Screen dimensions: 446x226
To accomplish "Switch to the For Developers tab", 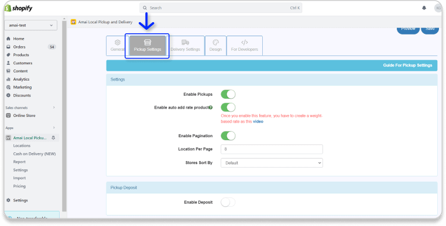I will tap(244, 46).
